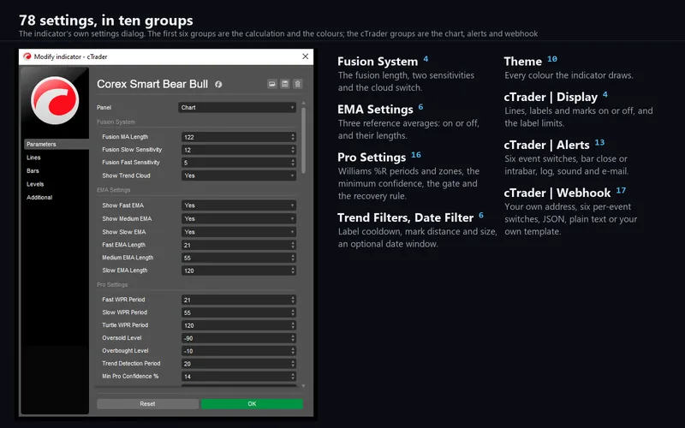Click the trash delete preset icon
The height and width of the screenshot is (428, 685).
tap(297, 84)
